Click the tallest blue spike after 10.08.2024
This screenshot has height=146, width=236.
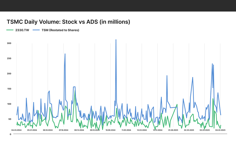pyautogui.click(x=116, y=40)
